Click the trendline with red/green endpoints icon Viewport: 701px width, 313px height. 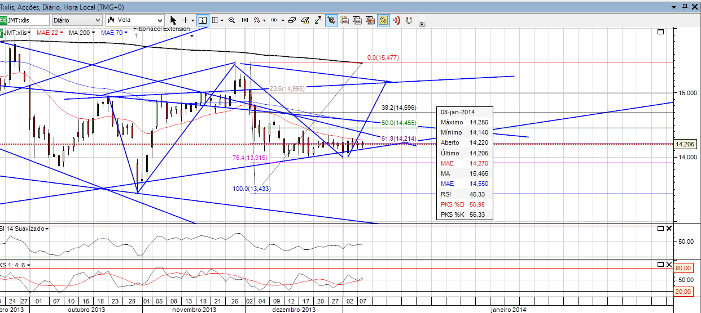[318, 20]
